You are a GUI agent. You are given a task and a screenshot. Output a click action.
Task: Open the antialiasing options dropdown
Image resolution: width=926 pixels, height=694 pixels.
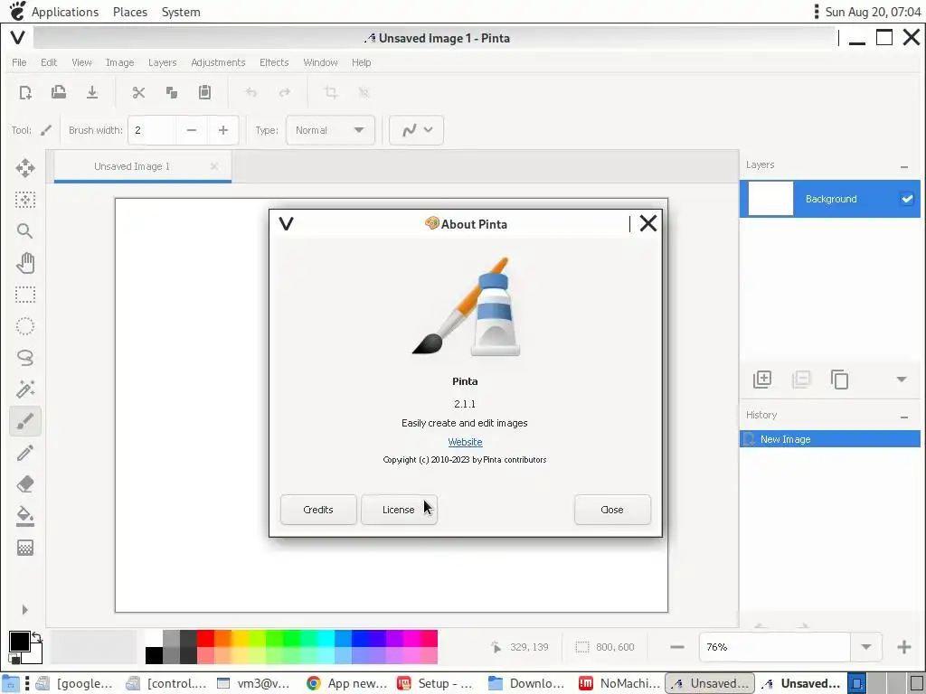tap(416, 130)
